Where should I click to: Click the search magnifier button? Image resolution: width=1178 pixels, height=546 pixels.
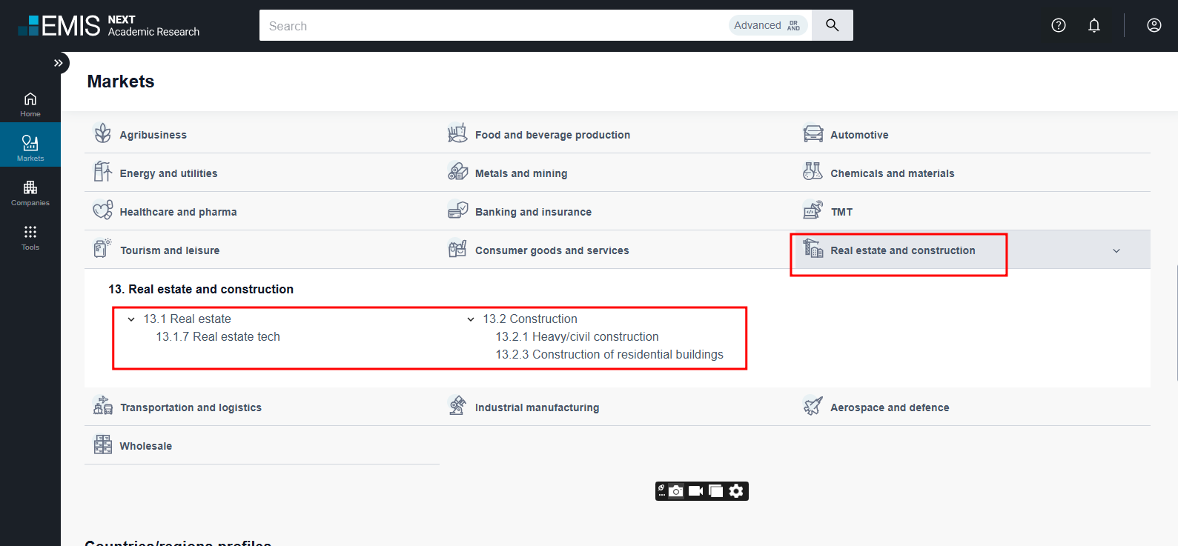click(x=832, y=25)
